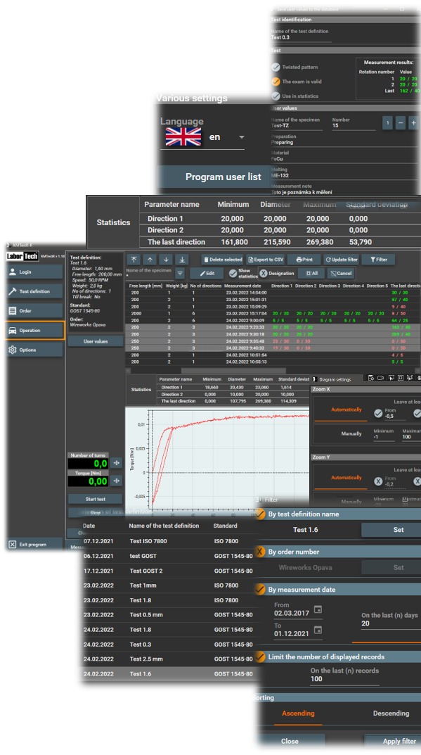Click the User values button

pyautogui.click(x=96, y=341)
